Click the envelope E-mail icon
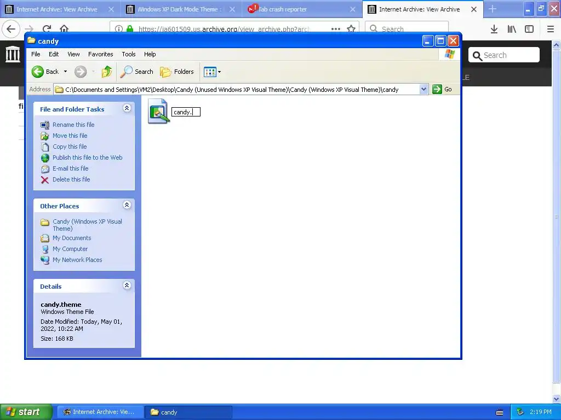This screenshot has width=561, height=420. 45,169
